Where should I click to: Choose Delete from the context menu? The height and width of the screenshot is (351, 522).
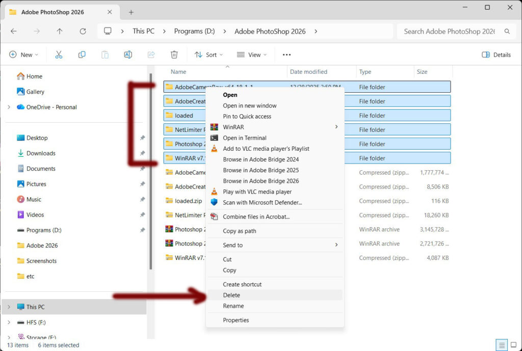(231, 295)
